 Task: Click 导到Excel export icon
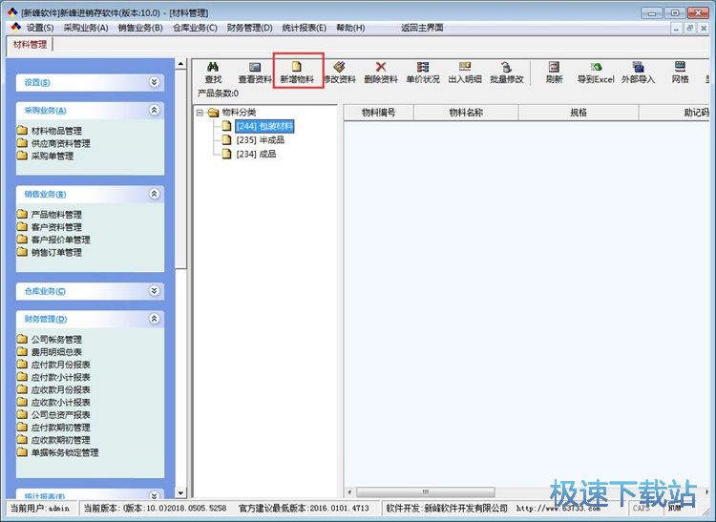(596, 67)
